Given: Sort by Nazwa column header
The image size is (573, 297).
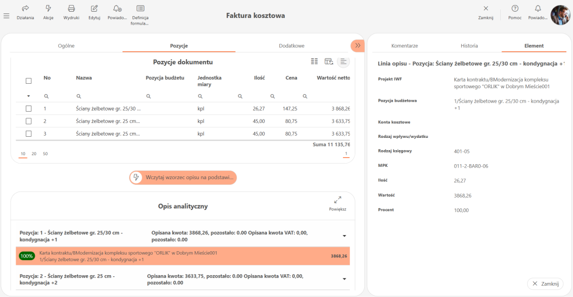Looking at the screenshot, I should coord(84,78).
